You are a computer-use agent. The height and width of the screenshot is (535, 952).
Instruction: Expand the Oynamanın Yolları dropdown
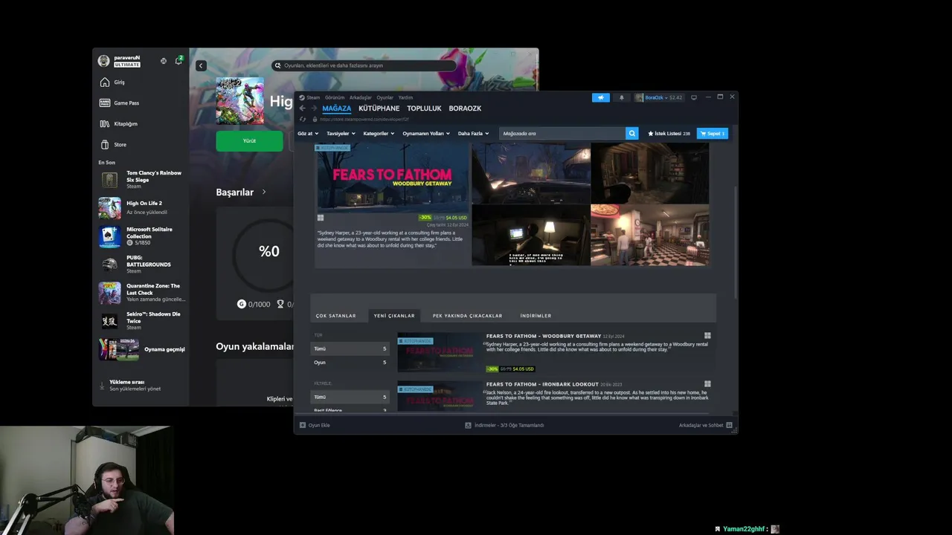coord(426,134)
